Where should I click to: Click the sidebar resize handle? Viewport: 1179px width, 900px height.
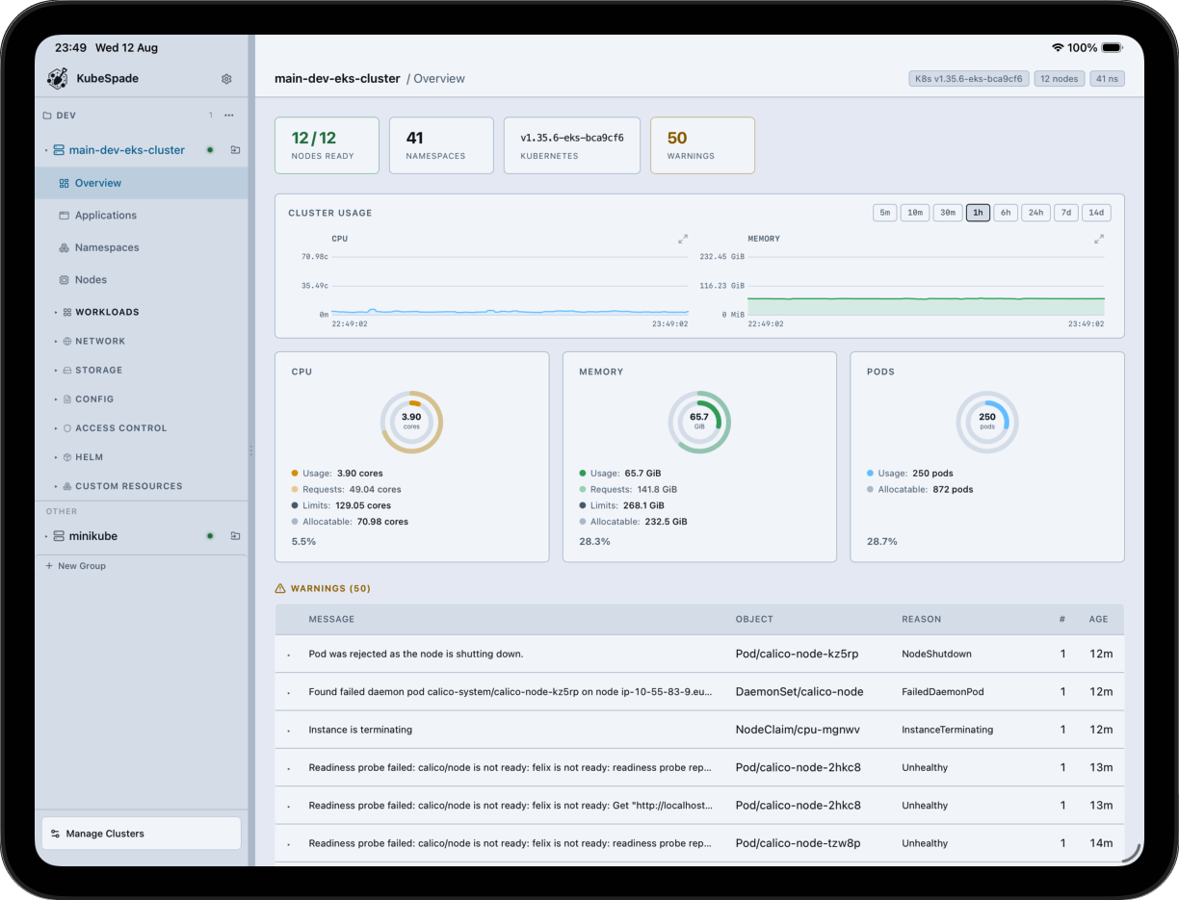coord(251,450)
